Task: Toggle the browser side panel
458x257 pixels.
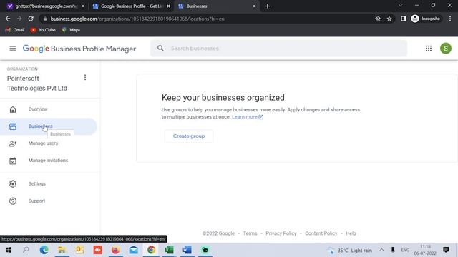Action: pyautogui.click(x=404, y=19)
